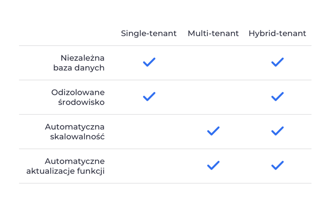Click Single-tenant checkmark for Odizolowane środowisko

point(149,97)
